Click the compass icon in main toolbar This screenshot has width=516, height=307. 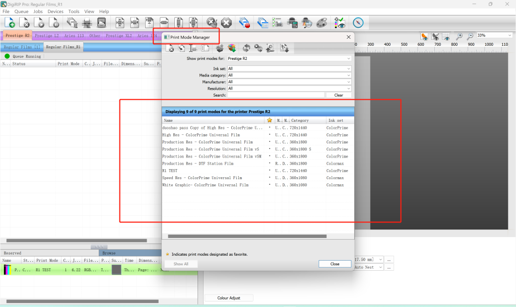click(x=358, y=23)
